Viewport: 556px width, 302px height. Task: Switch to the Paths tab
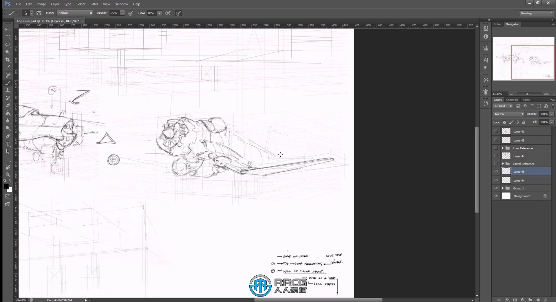point(526,100)
